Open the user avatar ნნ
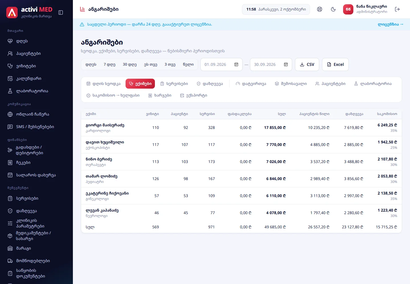Screen dimensions: 410x284 (x=348, y=9)
